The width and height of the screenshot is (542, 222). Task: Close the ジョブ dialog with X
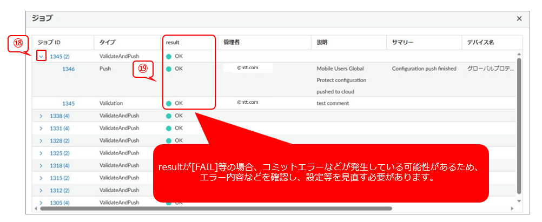(519, 18)
